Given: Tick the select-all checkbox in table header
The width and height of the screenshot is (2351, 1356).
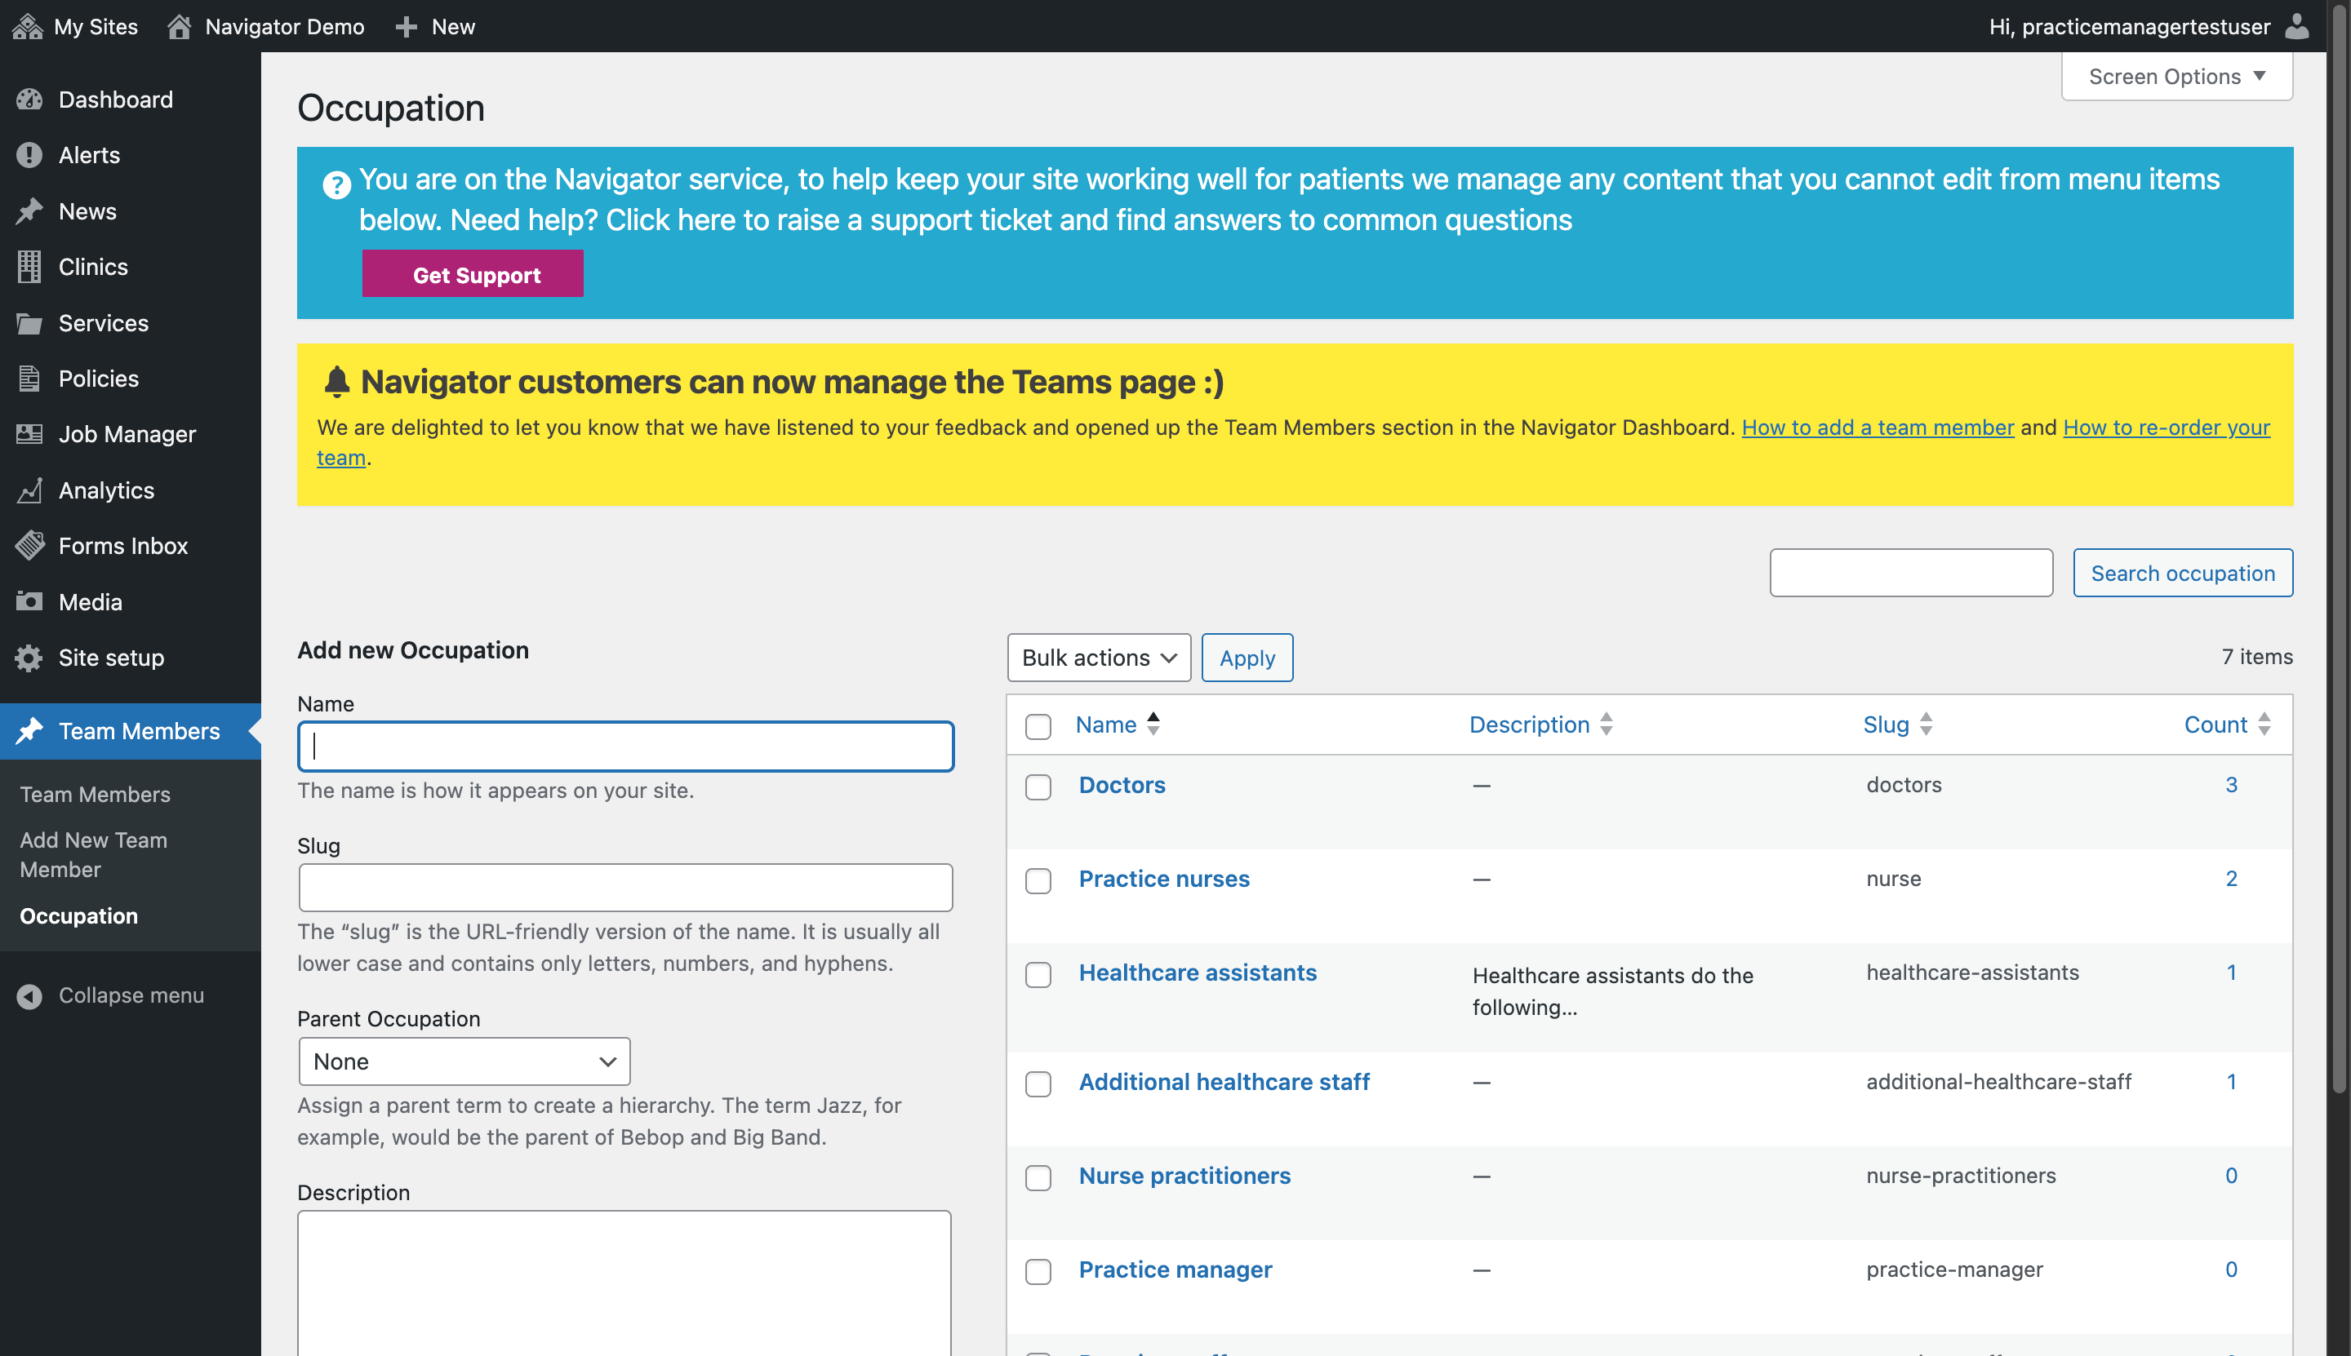Looking at the screenshot, I should point(1038,725).
